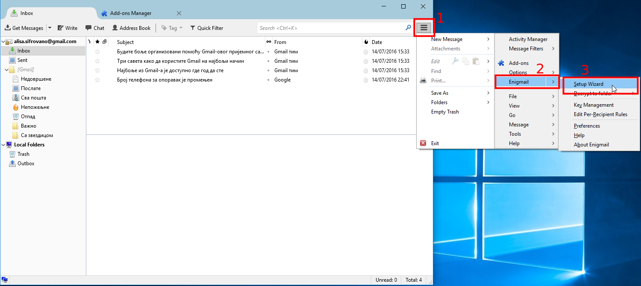641x286 pixels.
Task: Open the Address Book from toolbar
Action: click(x=131, y=28)
